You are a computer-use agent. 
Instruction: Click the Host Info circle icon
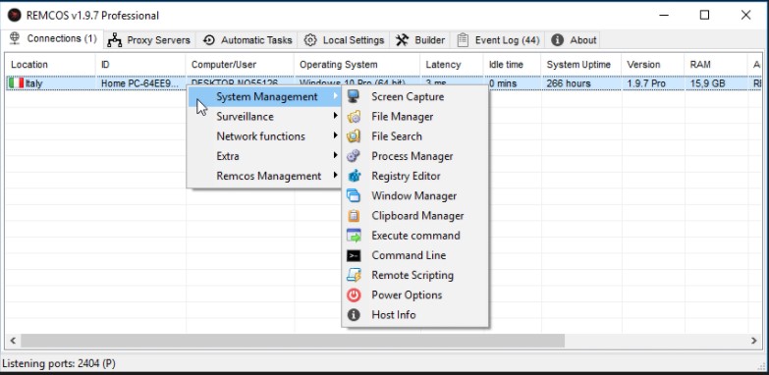pyautogui.click(x=354, y=315)
